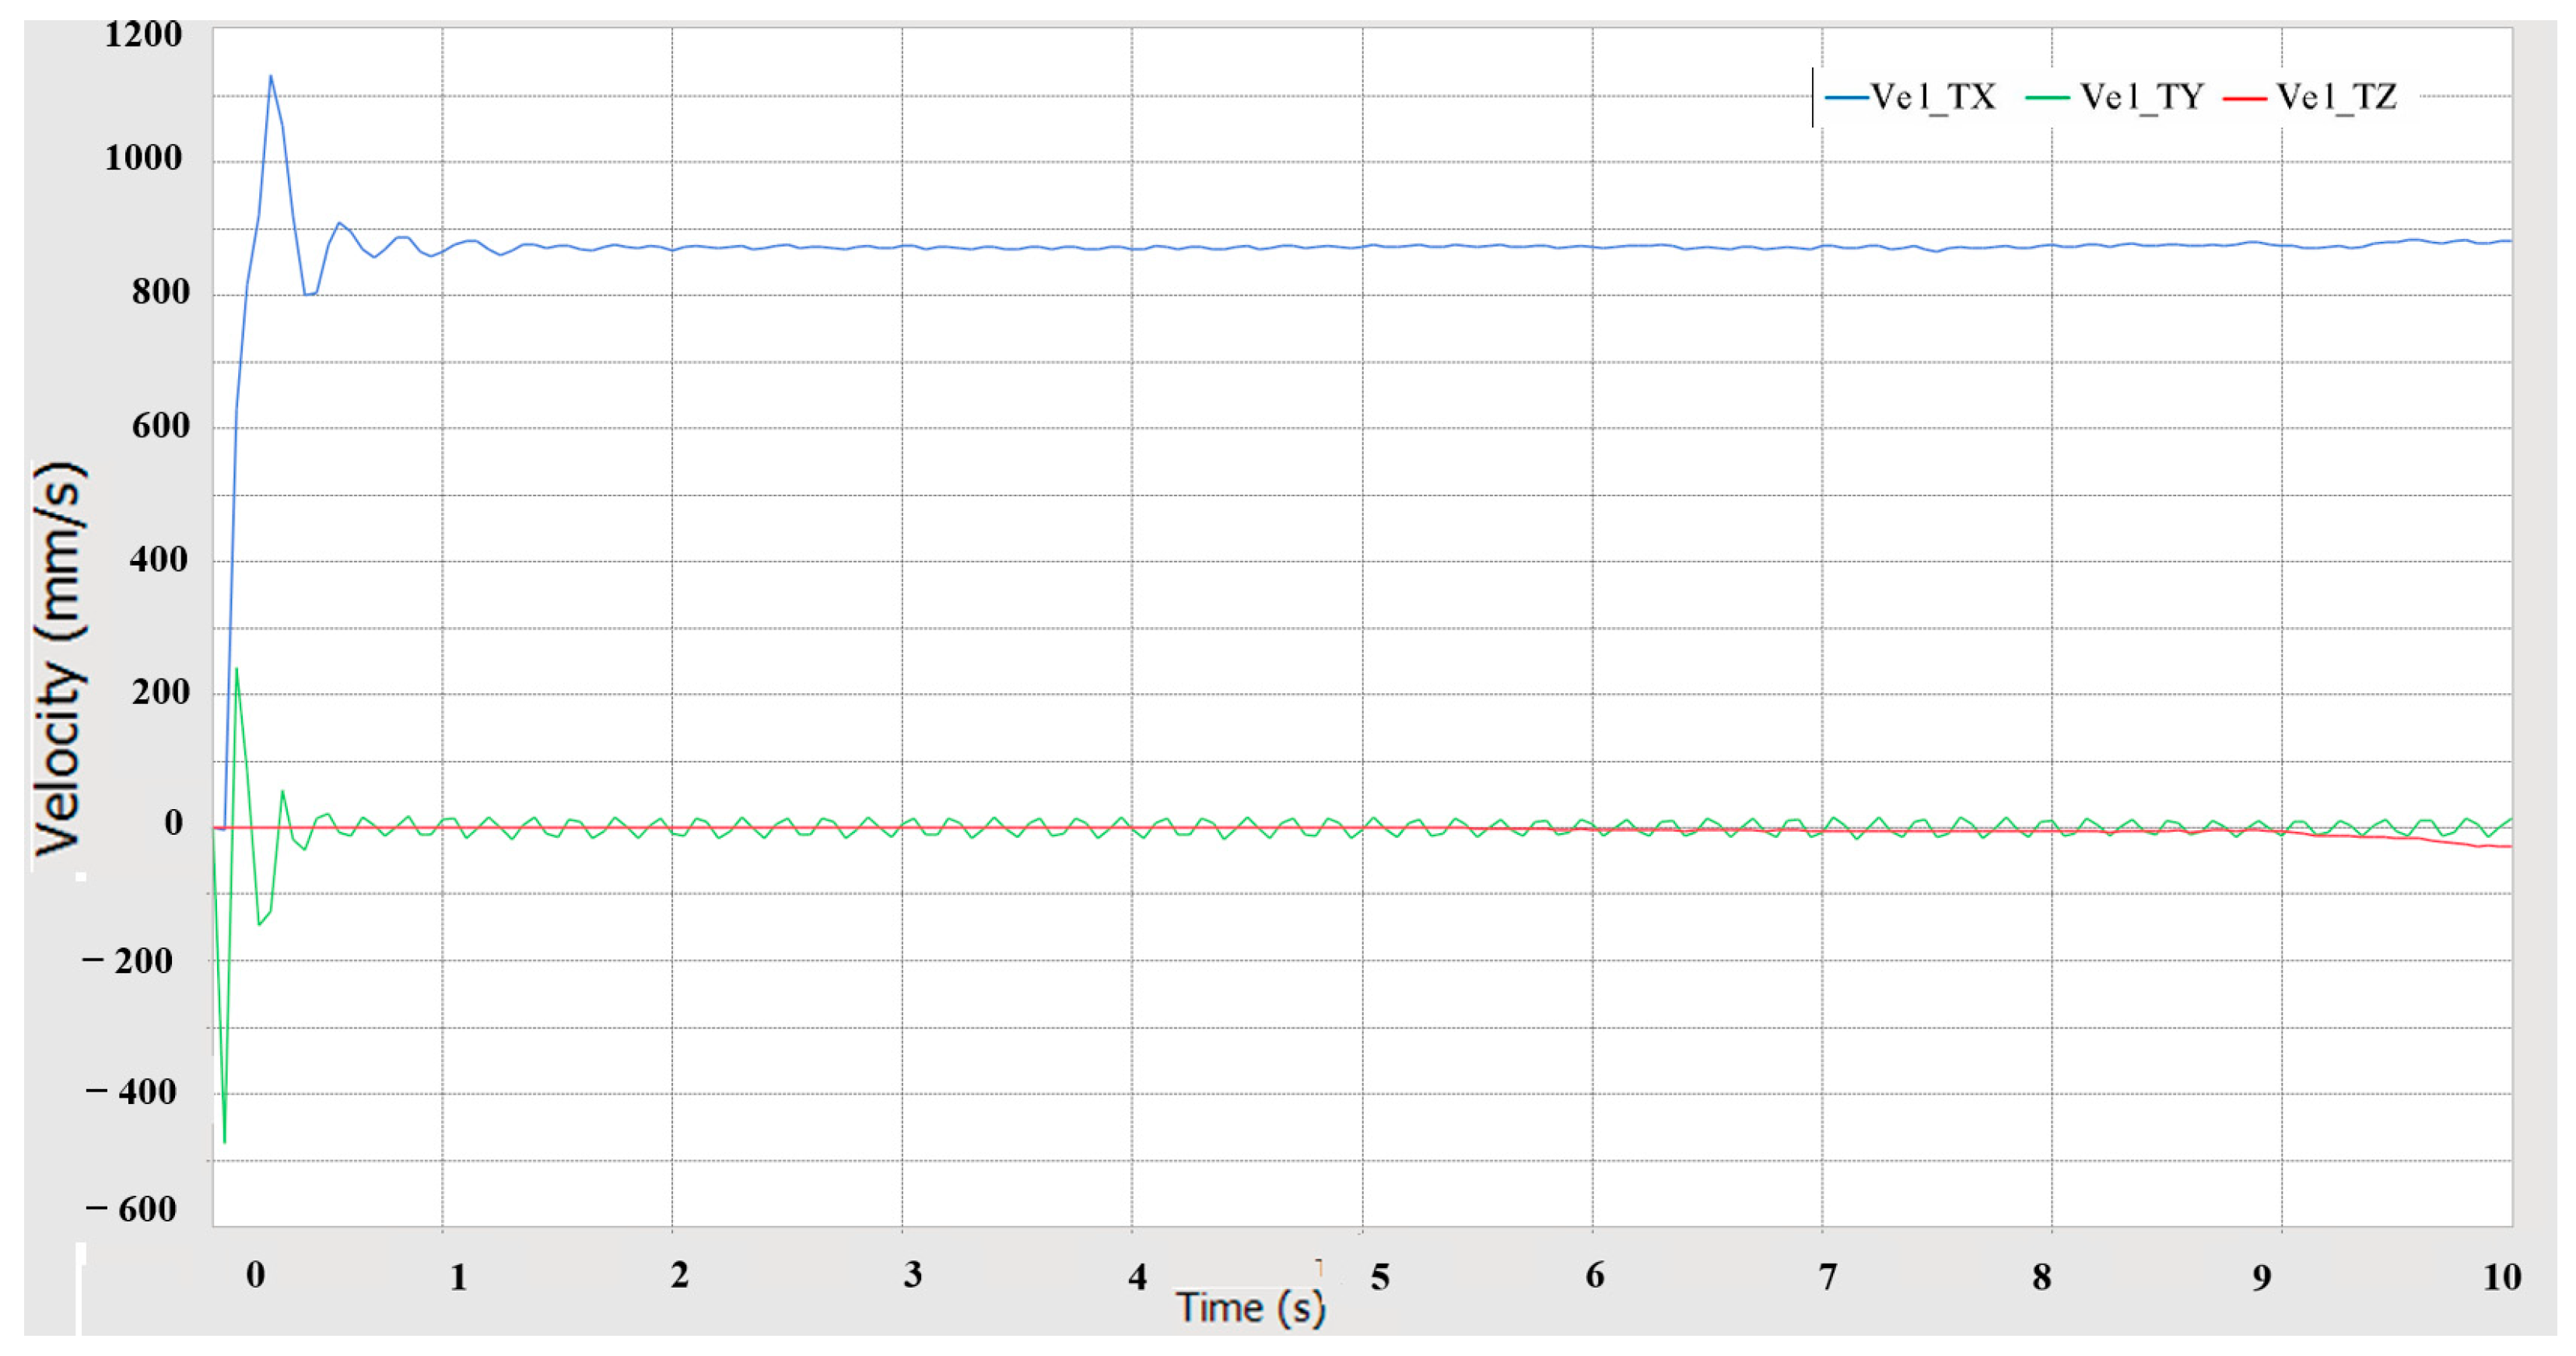Click the 1200 y-axis label
This screenshot has width=2576, height=1356.
pyautogui.click(x=143, y=35)
